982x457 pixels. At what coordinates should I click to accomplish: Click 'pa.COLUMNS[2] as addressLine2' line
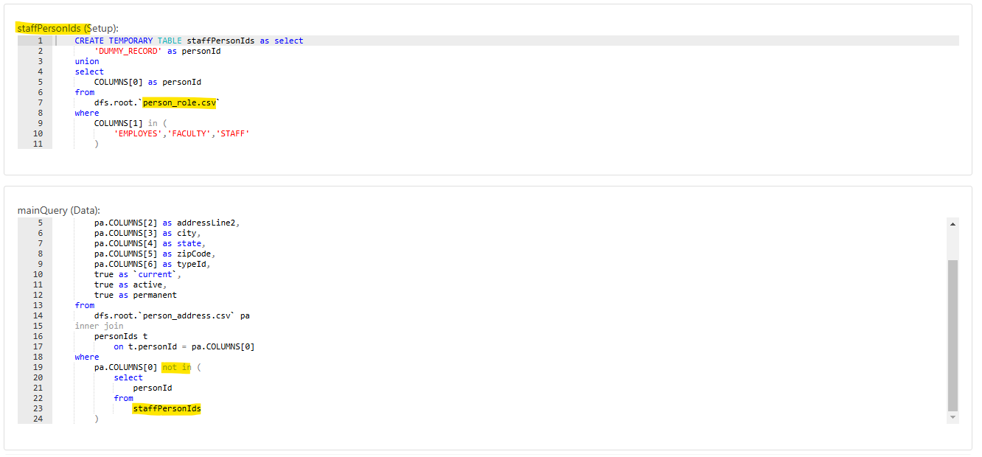tap(167, 223)
